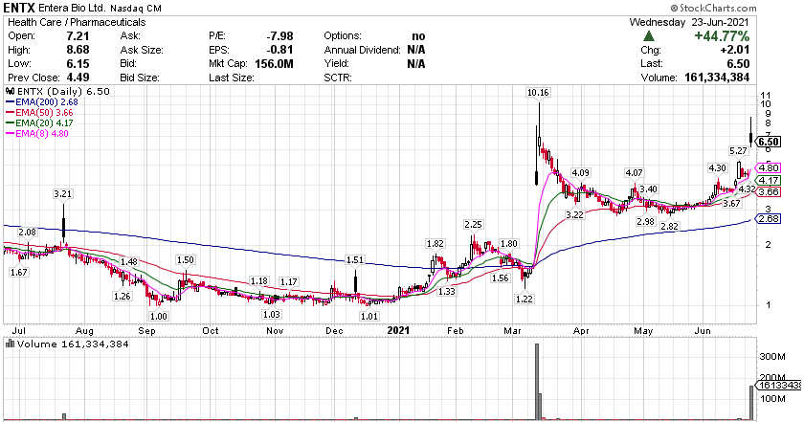804x422 pixels.
Task: Click the 10.16 peak price label
Action: 537,92
